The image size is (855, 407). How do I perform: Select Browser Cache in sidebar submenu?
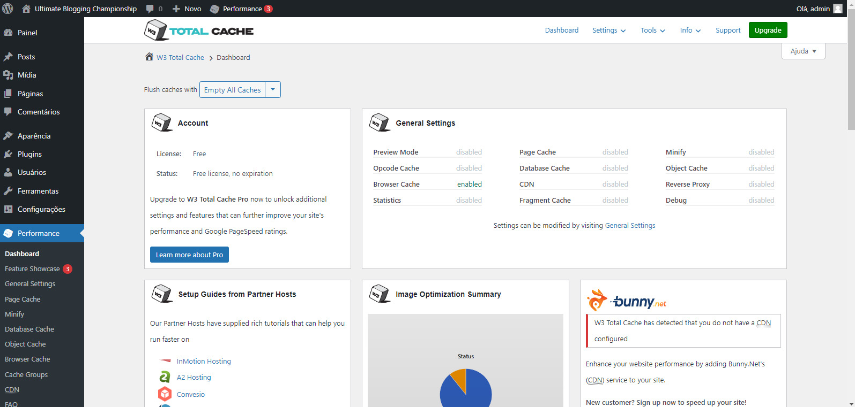pos(27,359)
